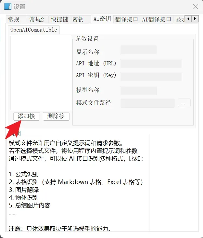Image resolution: width=203 pixels, height=238 pixels.
Task: Select the AI密钥 tab
Action: coord(102,19)
